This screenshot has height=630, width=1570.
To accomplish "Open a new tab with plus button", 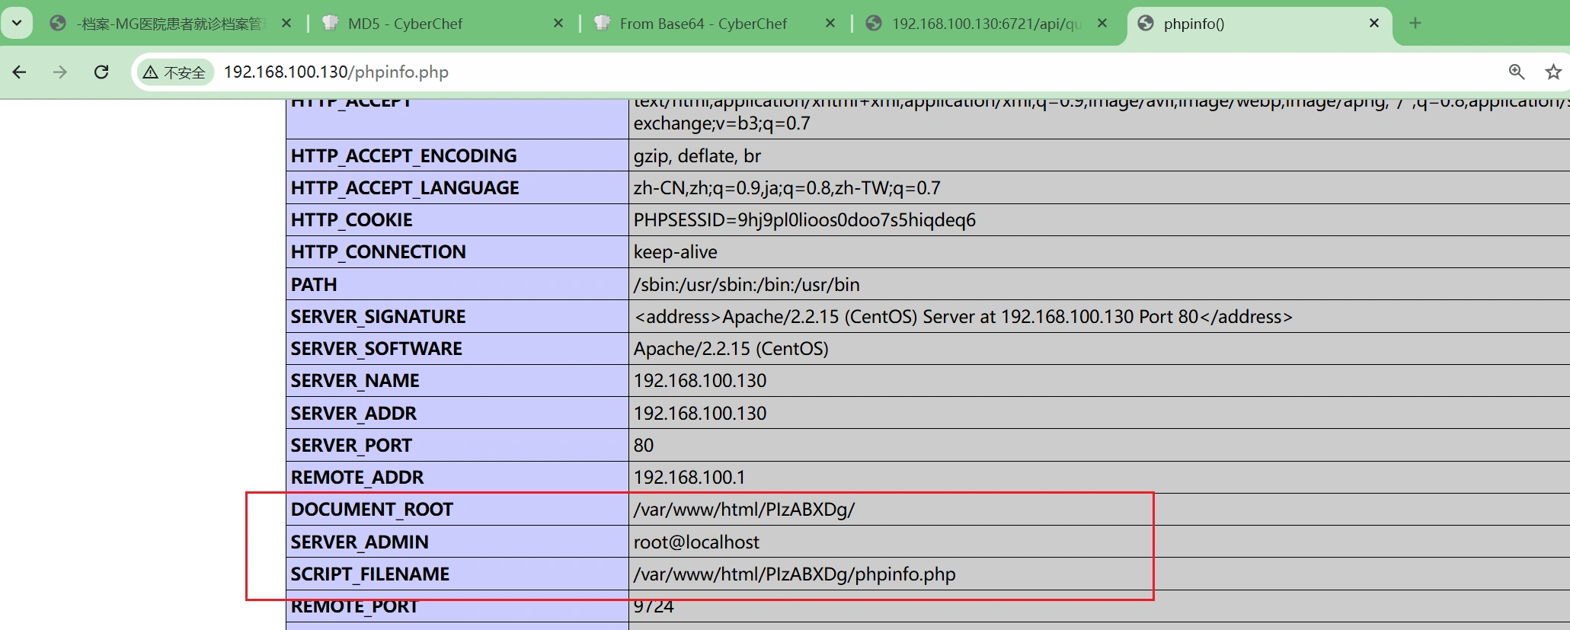I will pos(1415,23).
